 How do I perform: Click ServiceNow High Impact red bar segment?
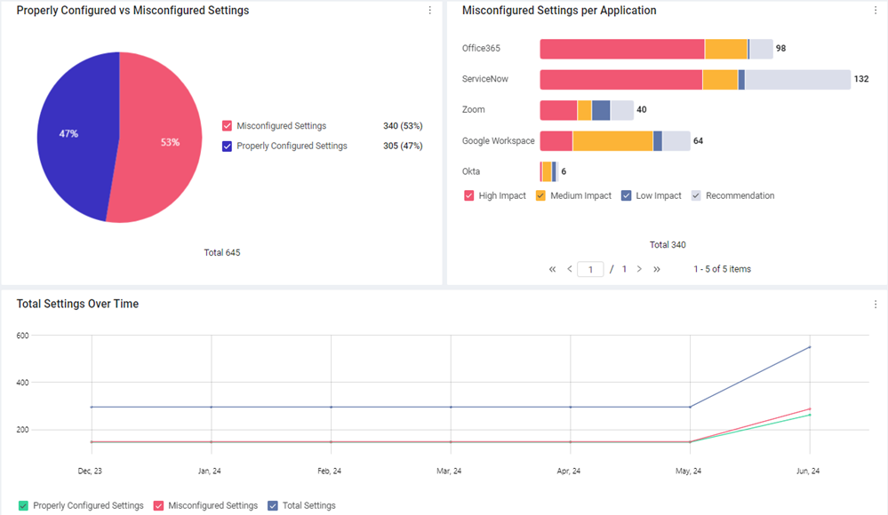pos(621,80)
